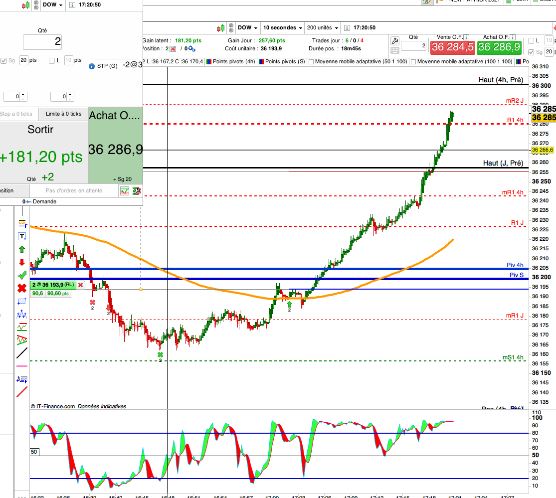The image size is (556, 498).
Task: Click the green Achat O. buy button
Action: [116, 146]
